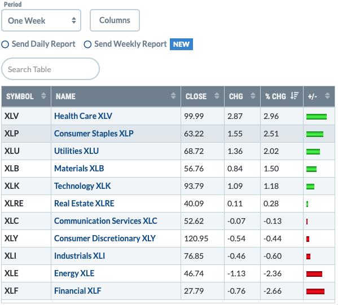Open the Consumer Staples XLP link
Viewport: 338px width, 305px height.
coord(94,134)
